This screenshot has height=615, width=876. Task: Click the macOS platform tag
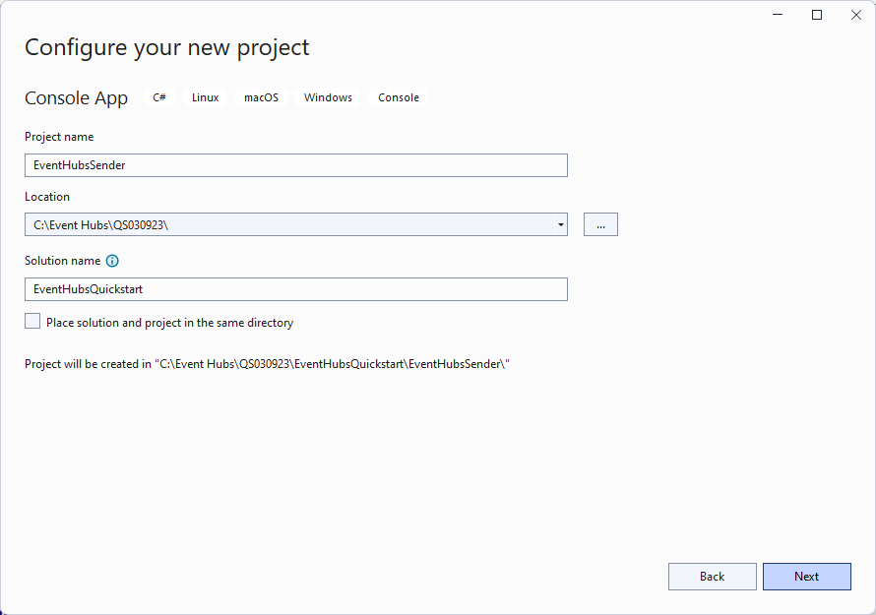[262, 97]
